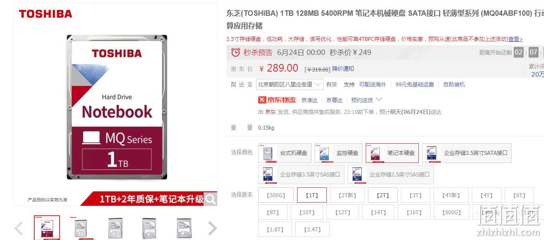Click the magnifier icon on product image
544x240 pixels.
(x=210, y=199)
